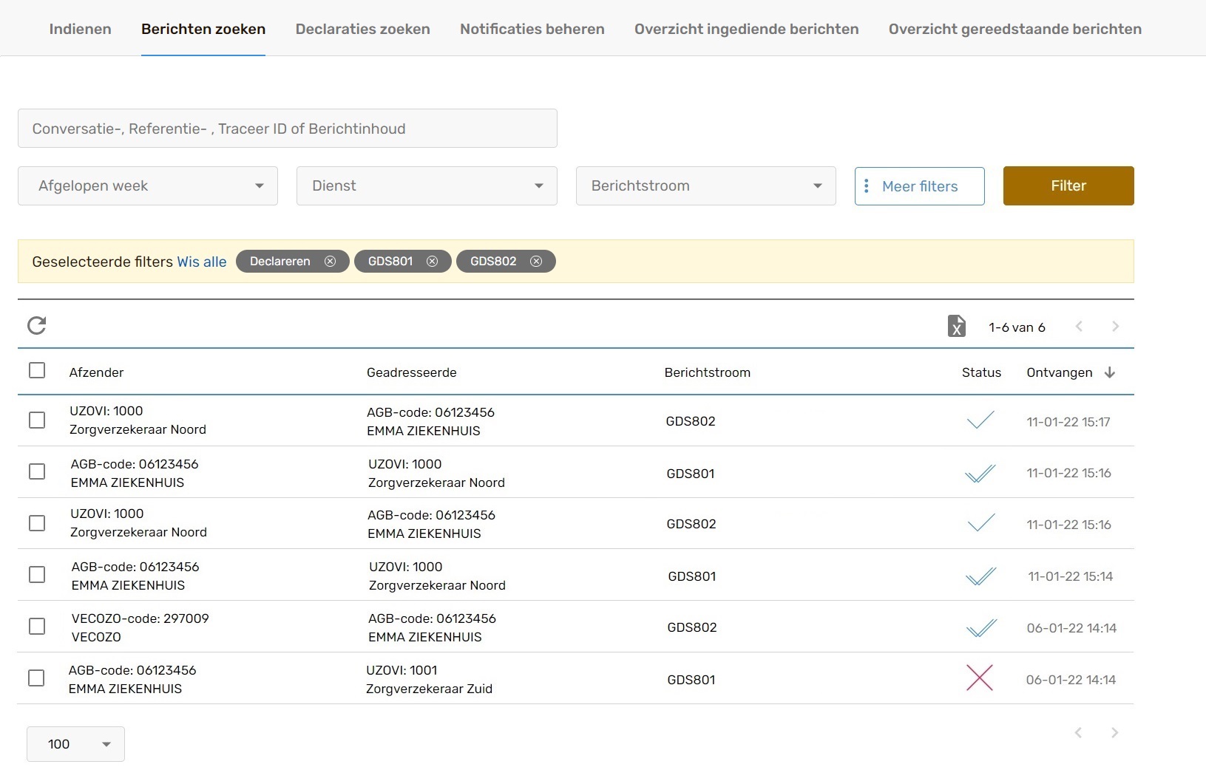Click timestamp 06-01-22 14:14 of VECOZO row
Screen dimensions: 1206x784
[1071, 628]
